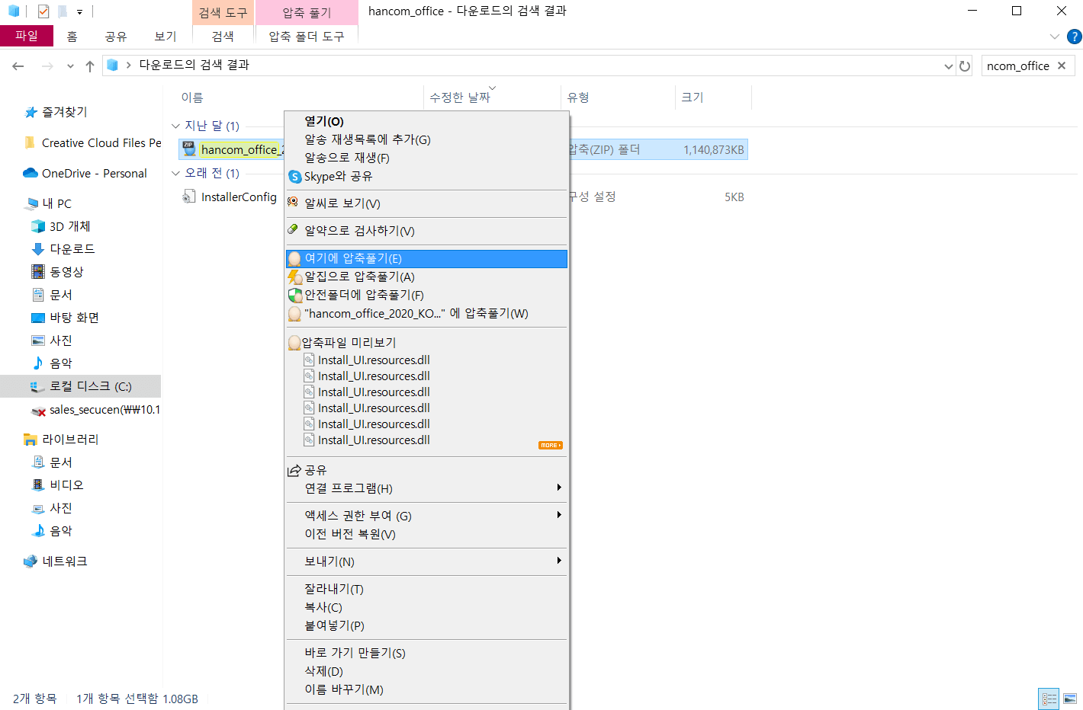Go back with the left arrow
Image resolution: width=1083 pixels, height=710 pixels.
tap(18, 66)
